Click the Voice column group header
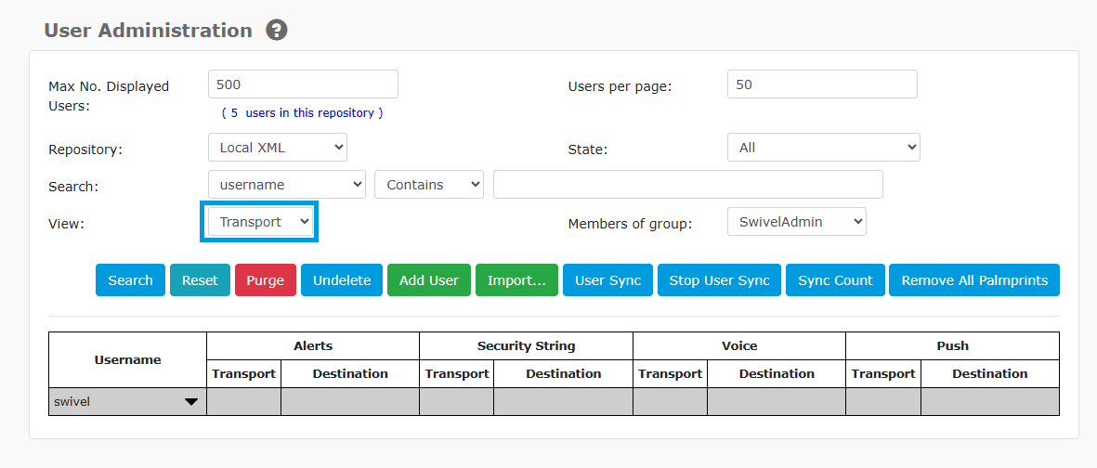This screenshot has width=1097, height=468. point(739,345)
